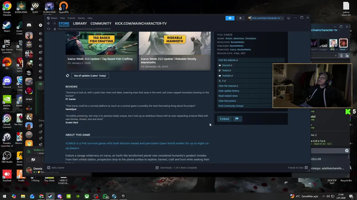Viewport: 357px width, 200px height.
Task: Open the KICK.COM/MAINCHARACTER-TV profile tab
Action: (x=141, y=23)
